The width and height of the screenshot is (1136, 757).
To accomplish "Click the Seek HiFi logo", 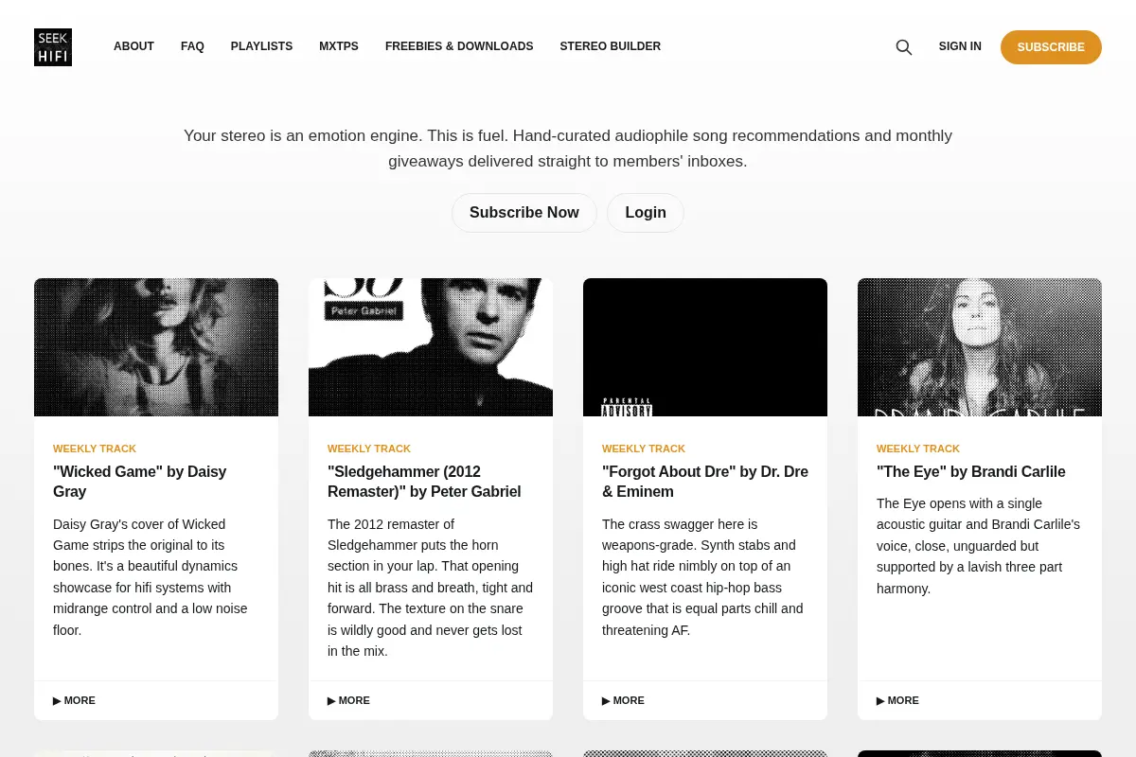I will tap(53, 47).
